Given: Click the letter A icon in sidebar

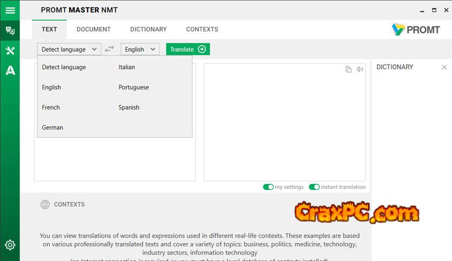Looking at the screenshot, I should pos(10,71).
